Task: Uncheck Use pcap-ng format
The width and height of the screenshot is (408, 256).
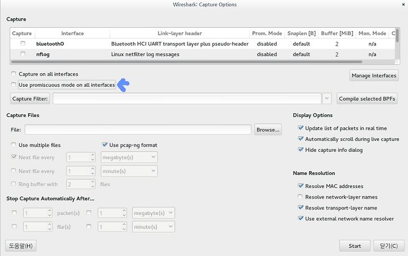Action: [x=105, y=144]
